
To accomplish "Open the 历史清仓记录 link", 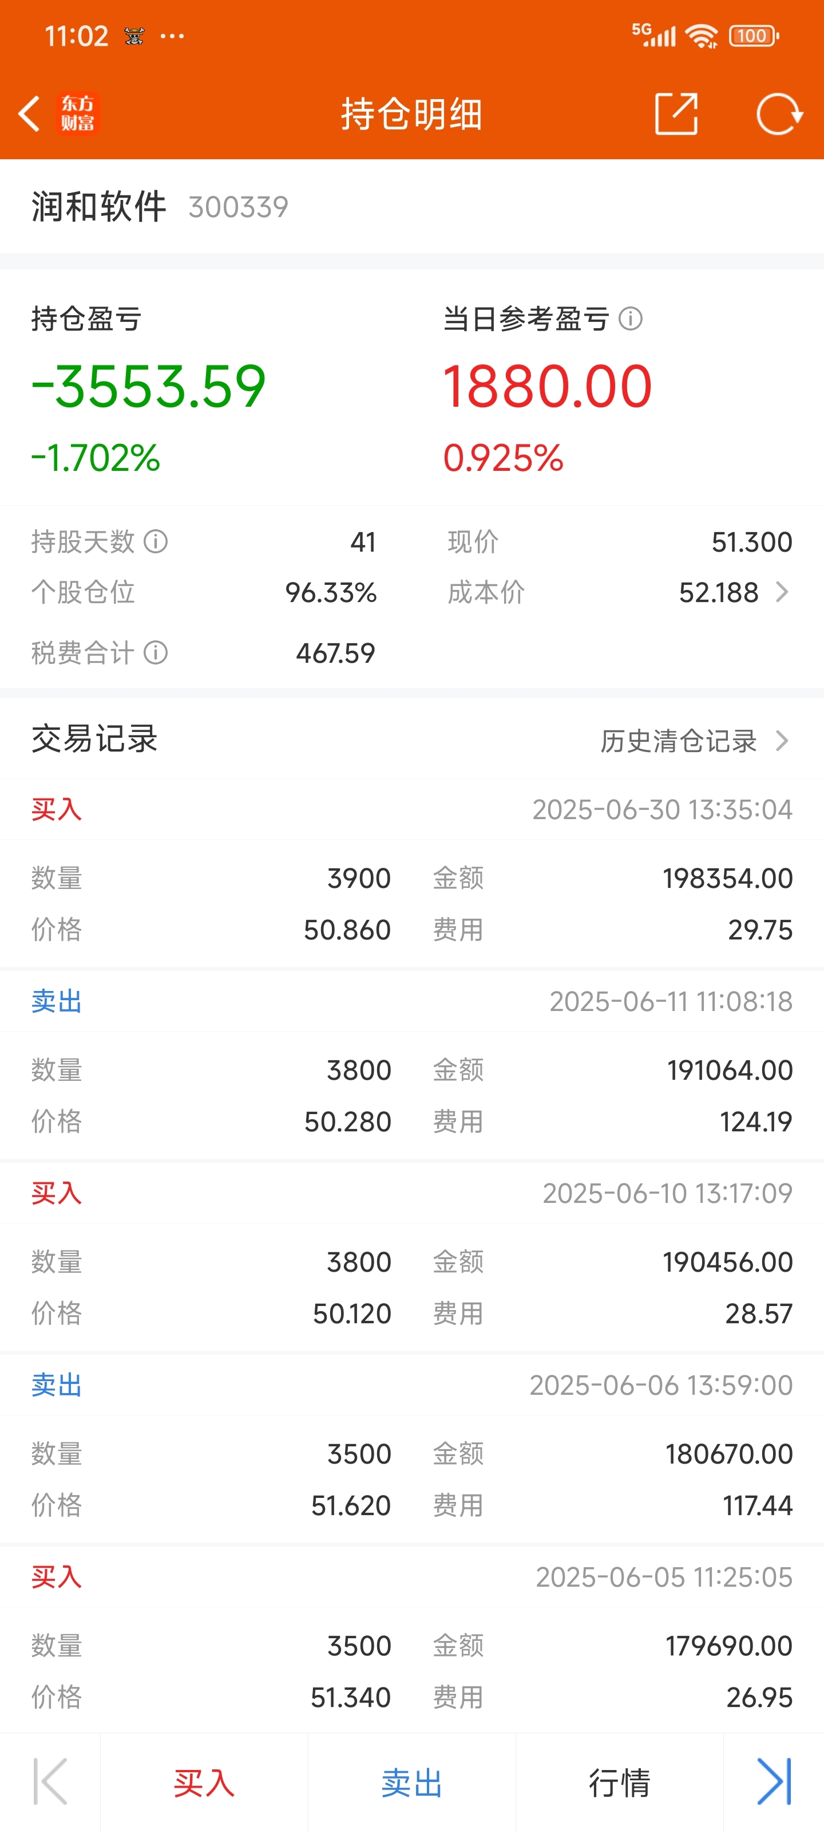I will [678, 741].
